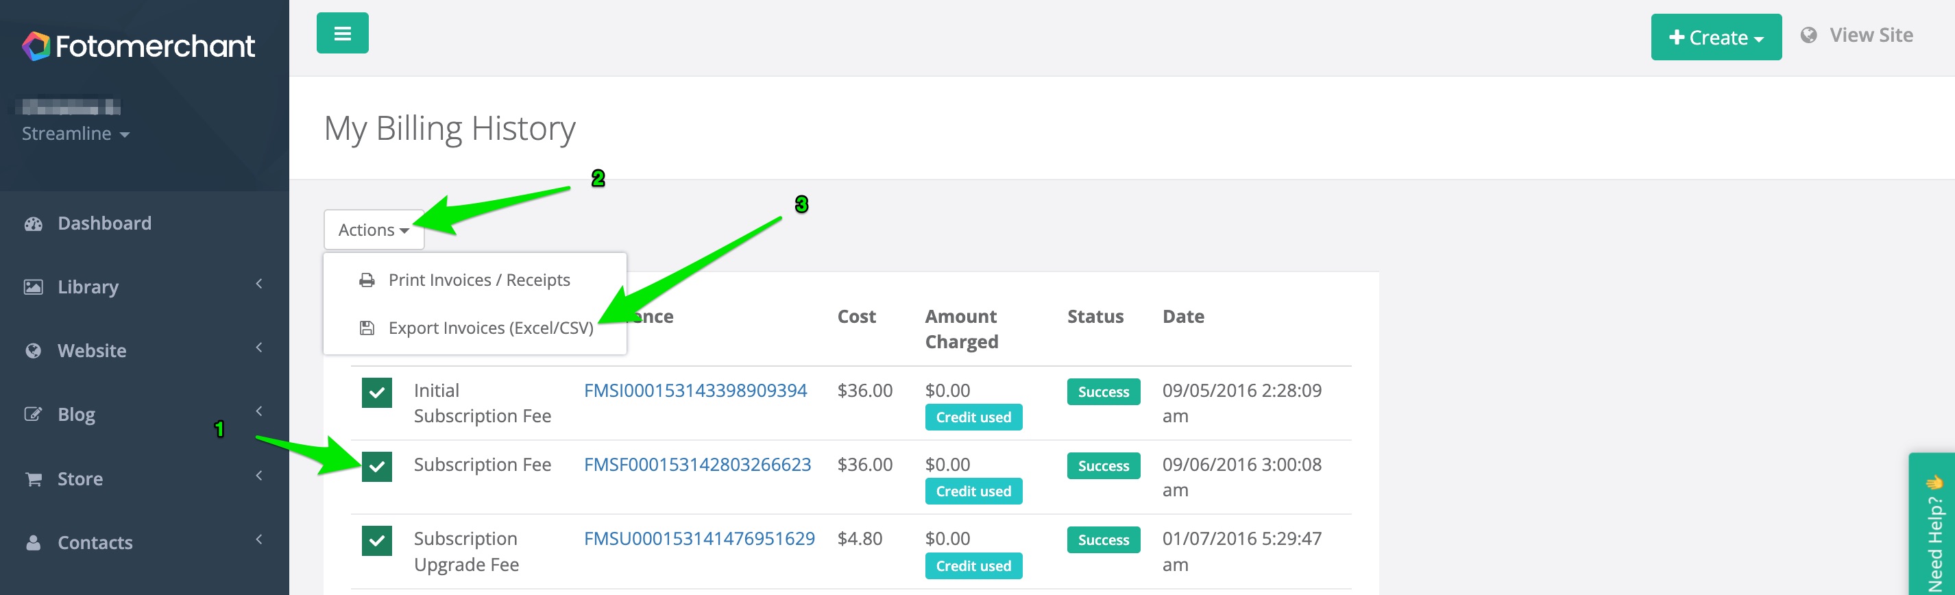Expand the Blog submenu chevron
The image size is (1955, 595).
[x=260, y=411]
